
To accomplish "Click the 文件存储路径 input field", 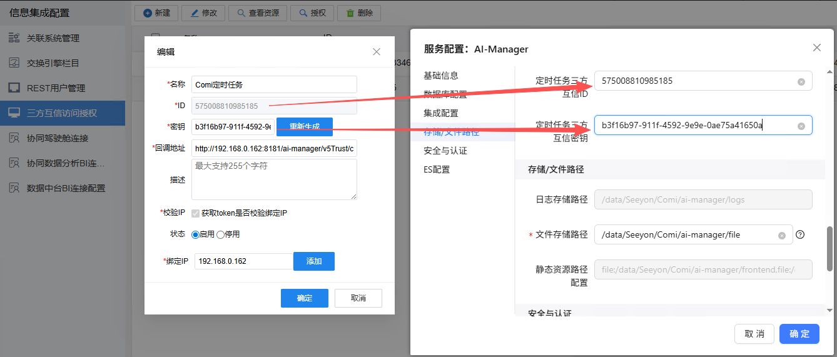I will [693, 234].
